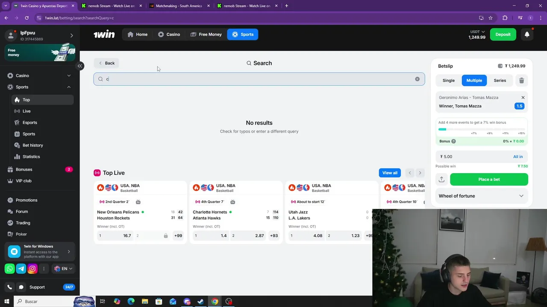Open Task View on taskbar
Image resolution: width=547 pixels, height=307 pixels.
[103, 301]
